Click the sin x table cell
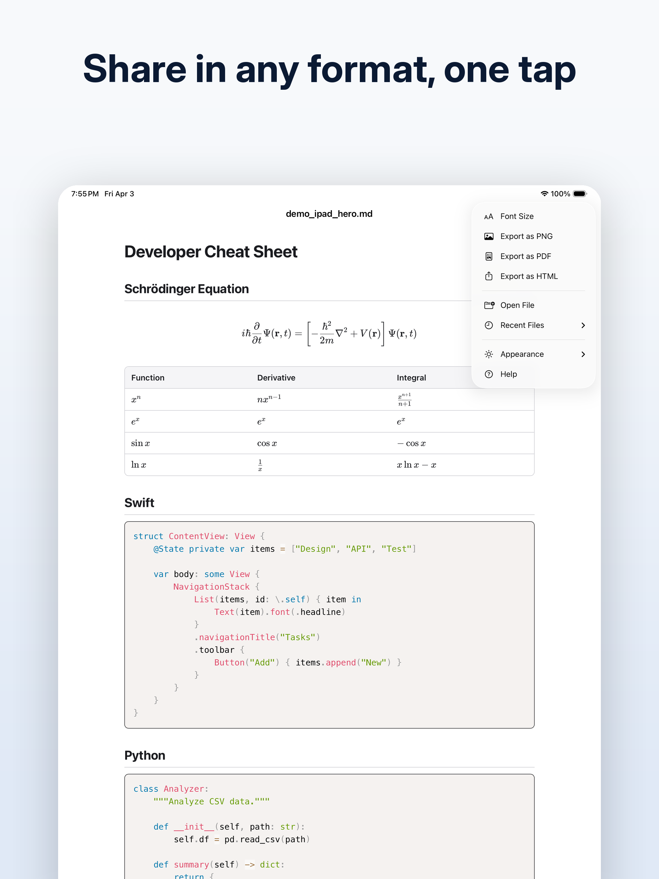The width and height of the screenshot is (659, 879). click(140, 443)
